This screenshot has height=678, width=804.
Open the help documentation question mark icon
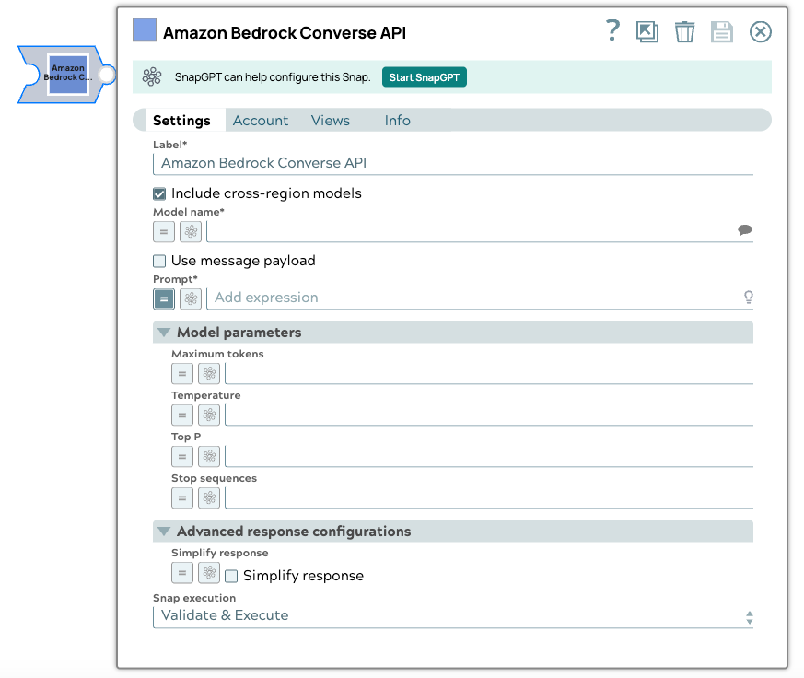612,30
